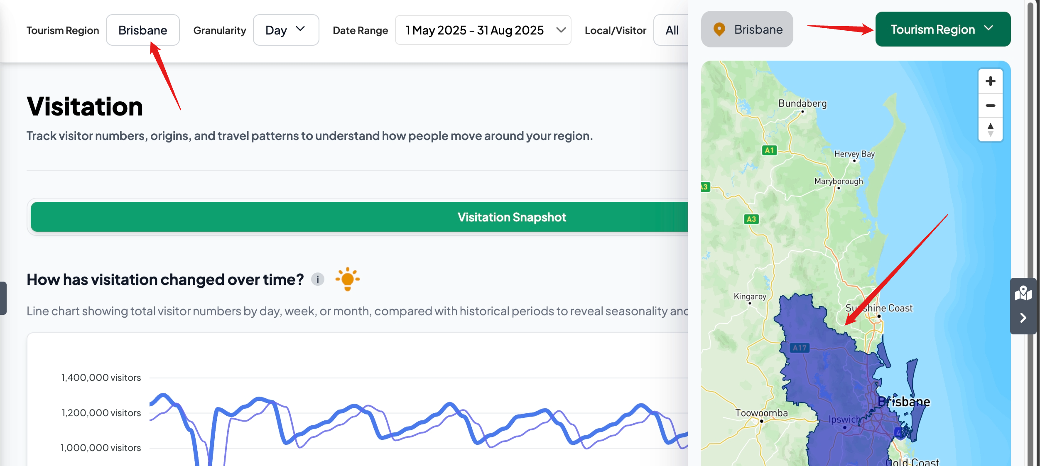Open the green Tourism Region dropdown

click(x=942, y=29)
